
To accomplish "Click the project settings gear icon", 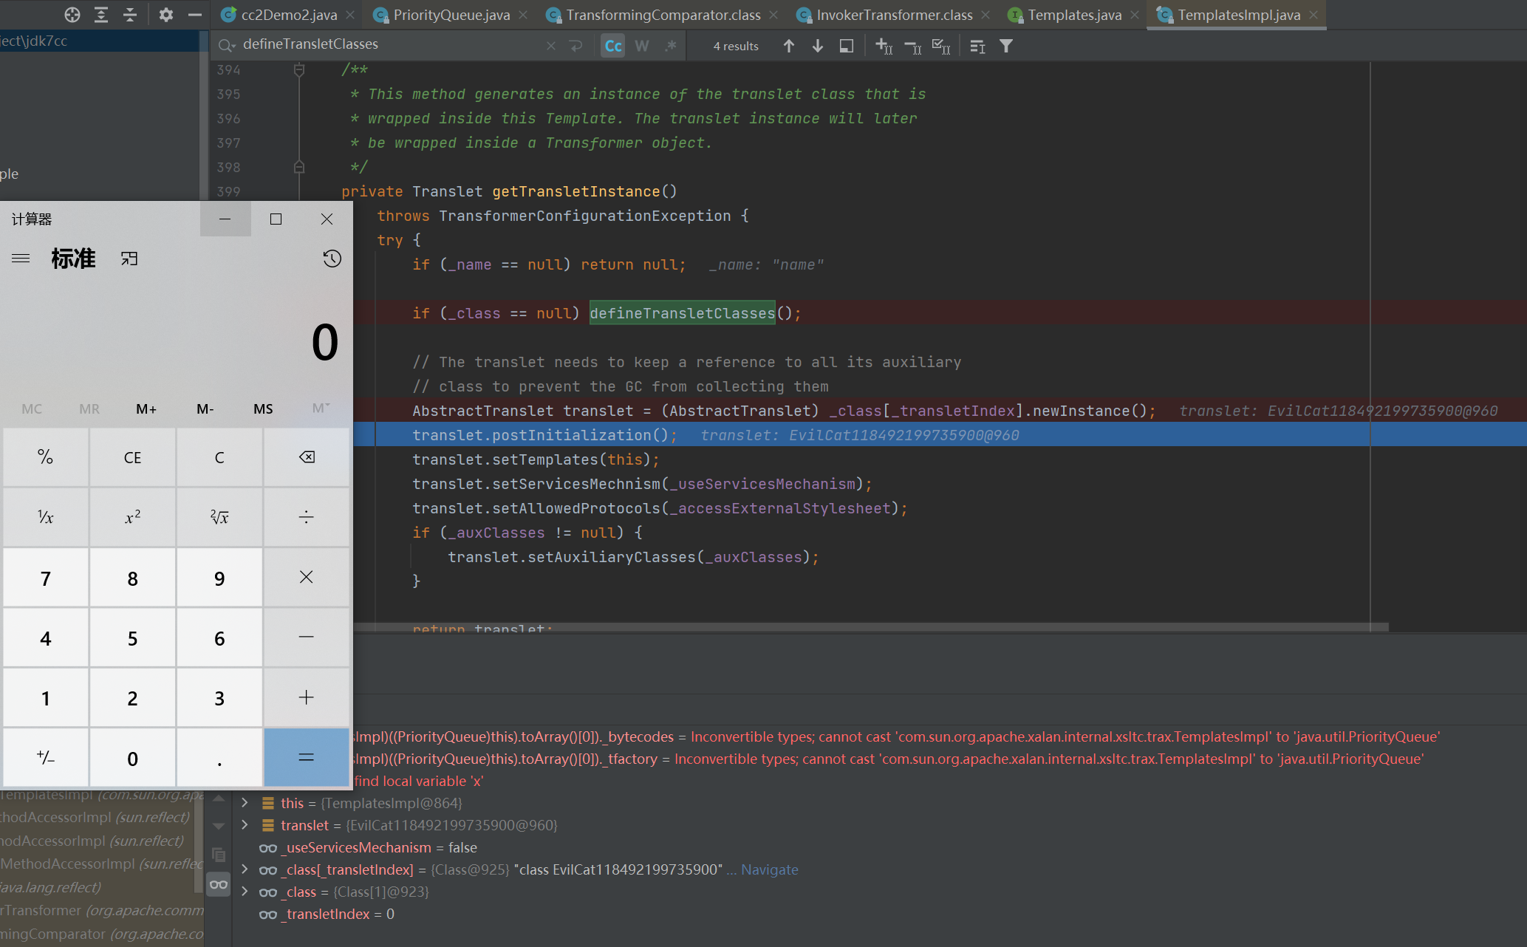I will pyautogui.click(x=165, y=14).
